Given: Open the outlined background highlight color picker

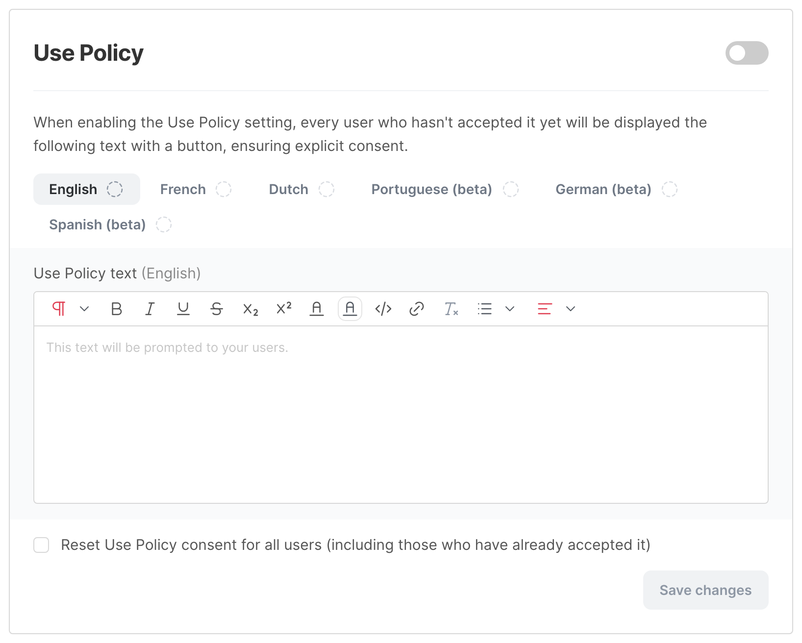Looking at the screenshot, I should pos(350,309).
